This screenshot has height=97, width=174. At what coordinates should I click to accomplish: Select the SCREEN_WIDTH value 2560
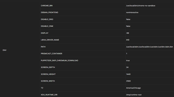coord(128,81)
